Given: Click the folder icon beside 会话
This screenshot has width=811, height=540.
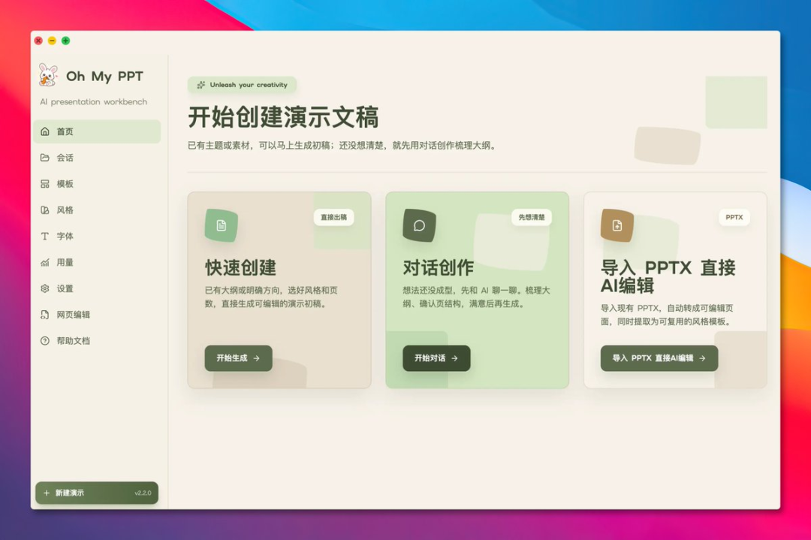Looking at the screenshot, I should [45, 158].
